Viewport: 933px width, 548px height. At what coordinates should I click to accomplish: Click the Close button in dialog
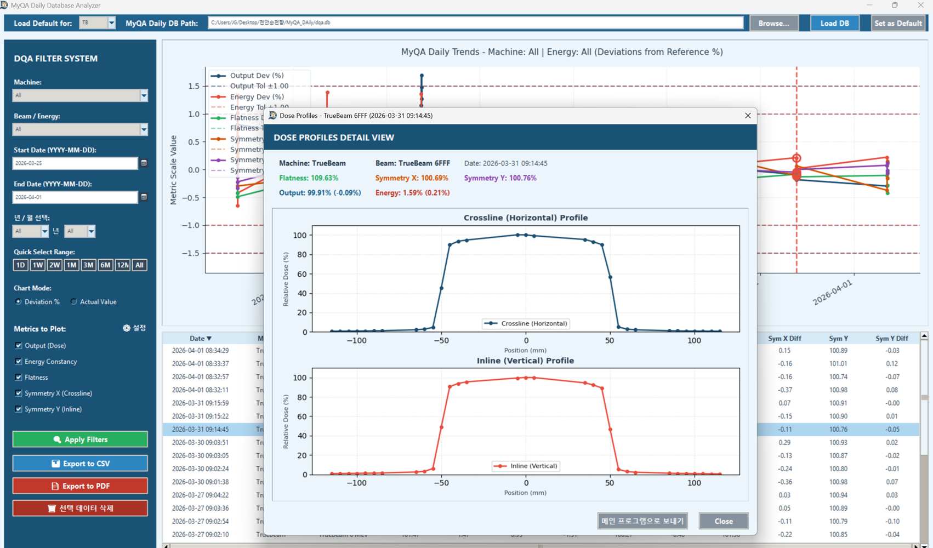click(x=724, y=521)
